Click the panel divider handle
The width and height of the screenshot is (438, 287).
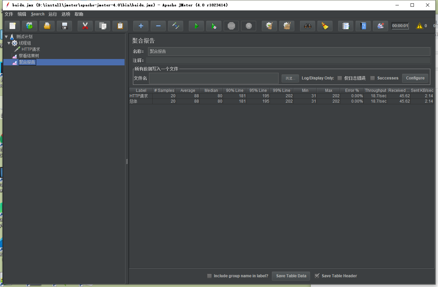[127, 162]
